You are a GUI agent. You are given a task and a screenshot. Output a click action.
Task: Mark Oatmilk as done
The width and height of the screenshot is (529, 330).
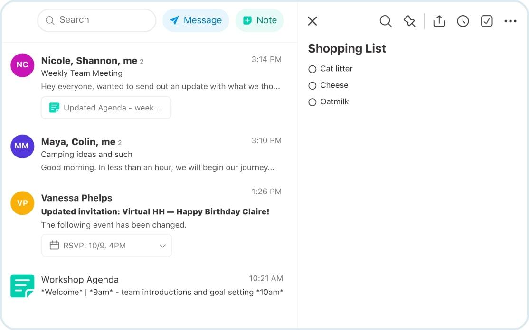click(x=312, y=102)
